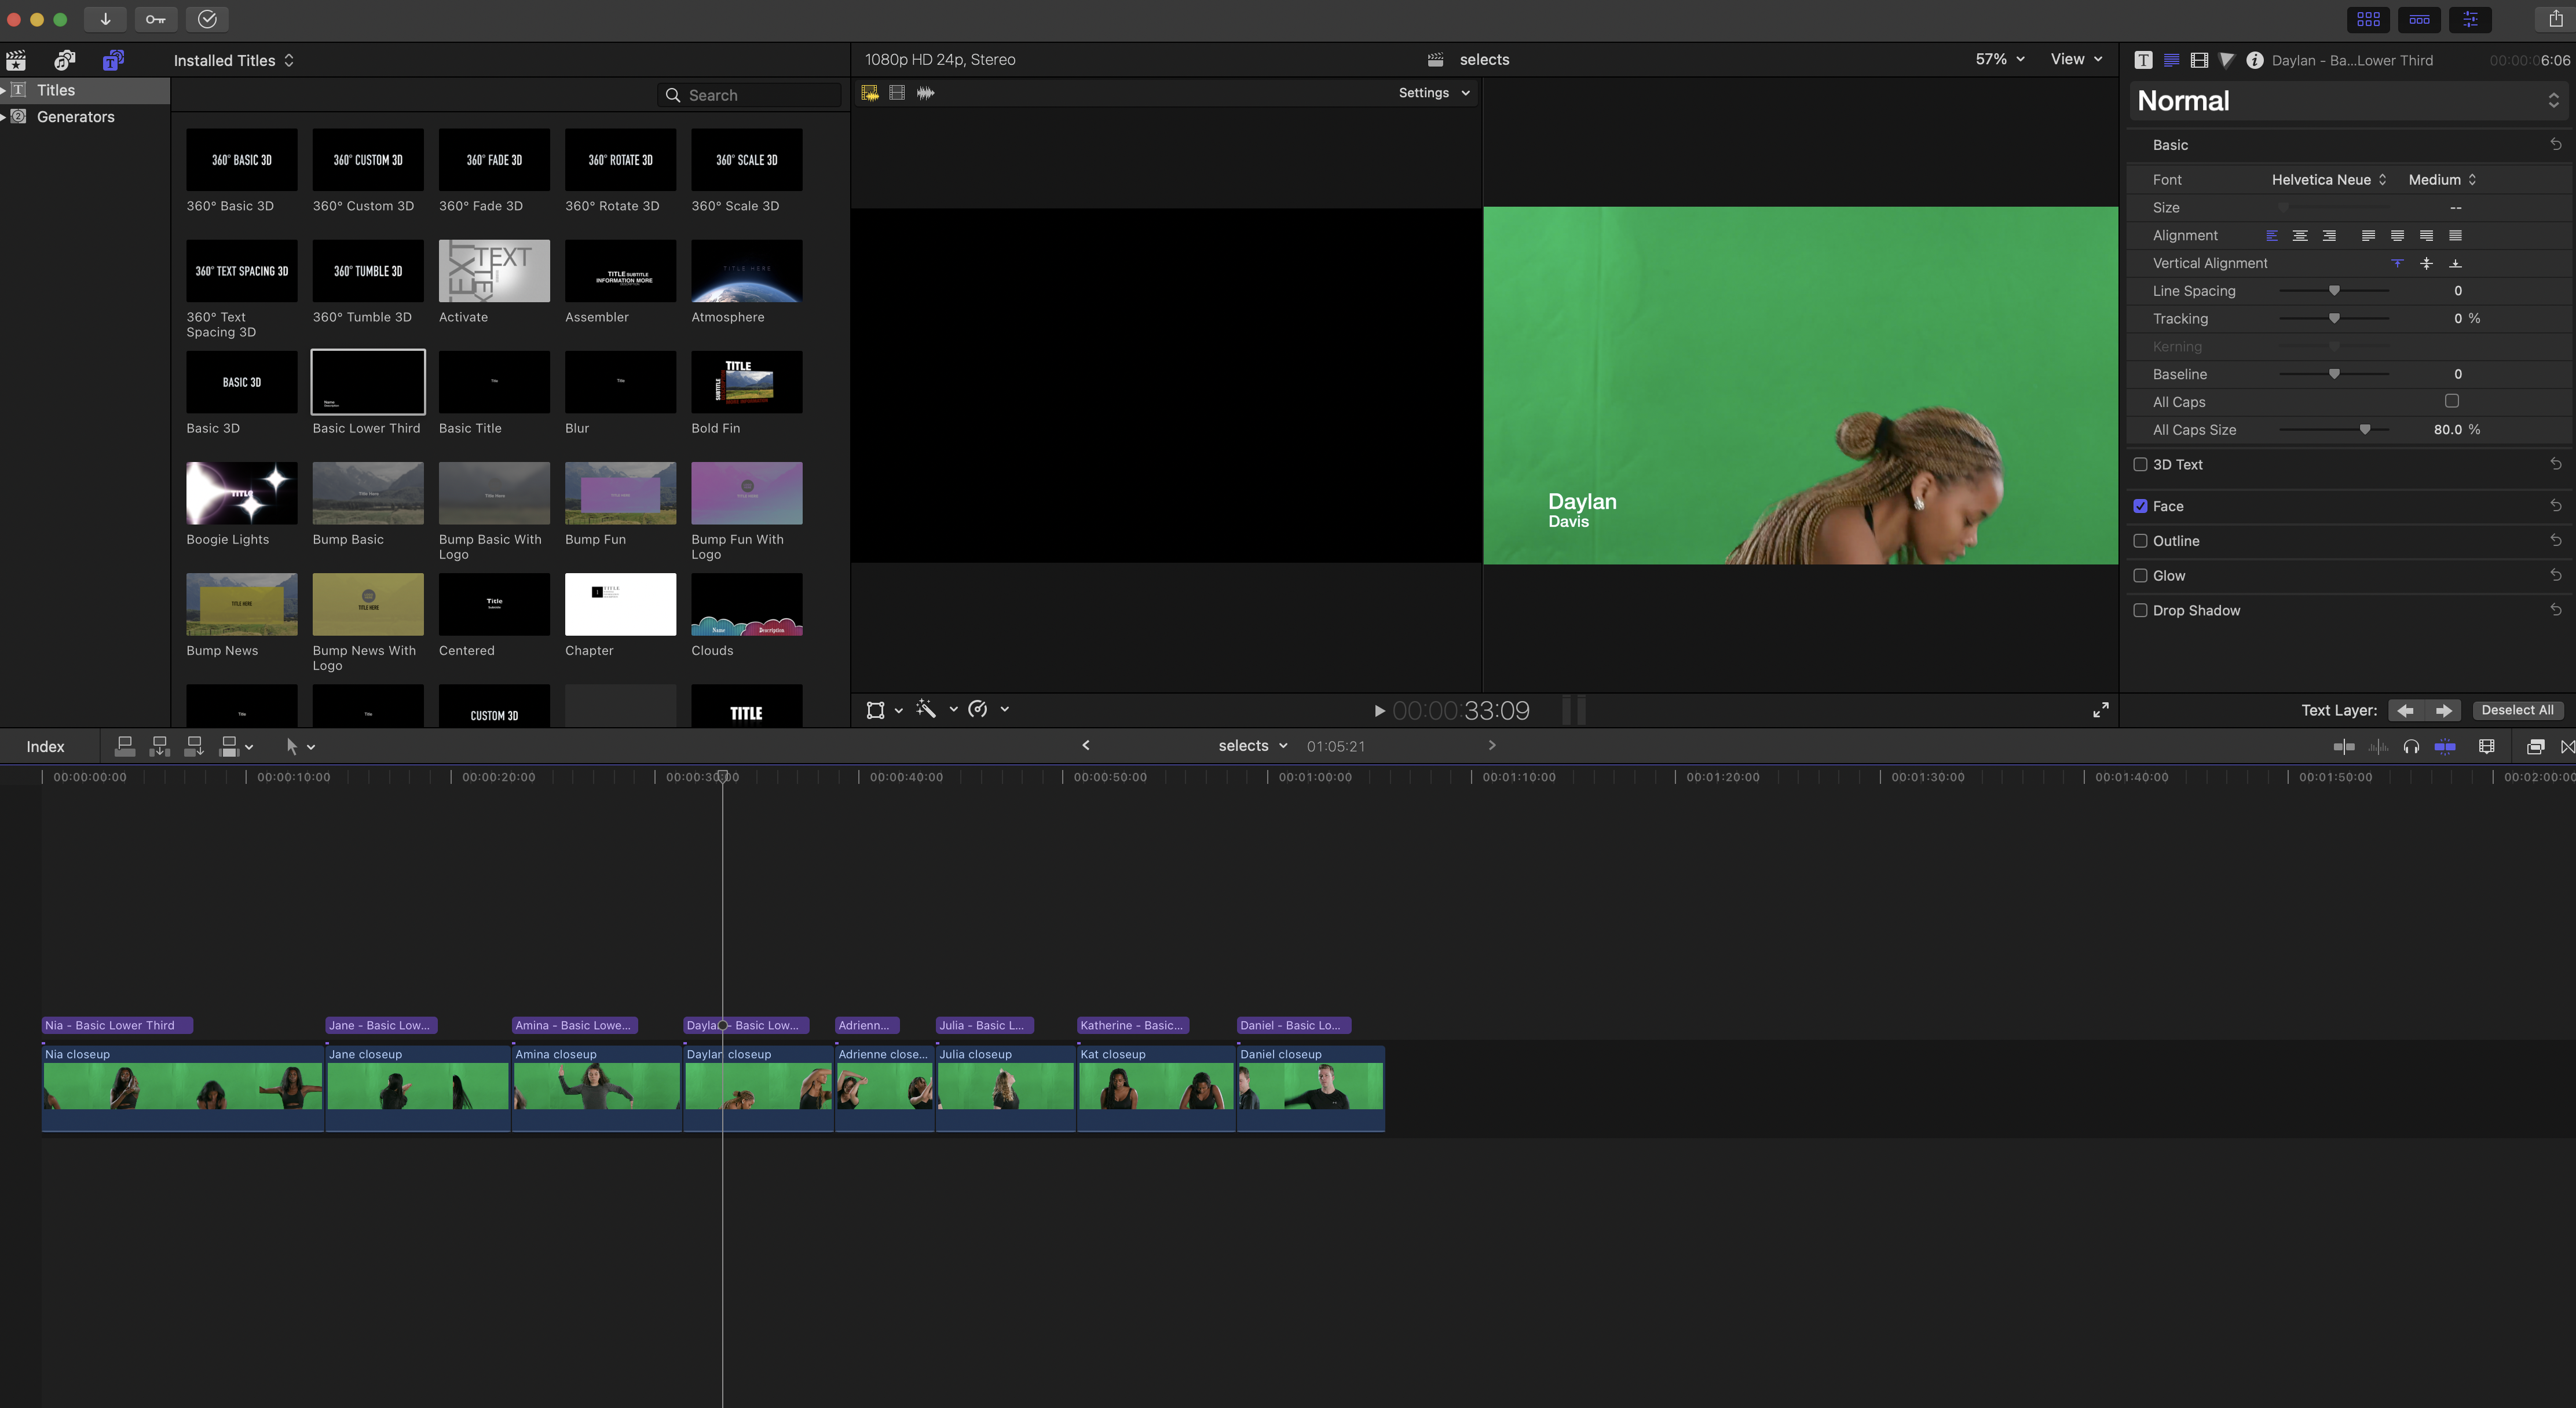Enable the 3D Text checkbox
Screen dimensions: 2576x1408
coord(2140,464)
